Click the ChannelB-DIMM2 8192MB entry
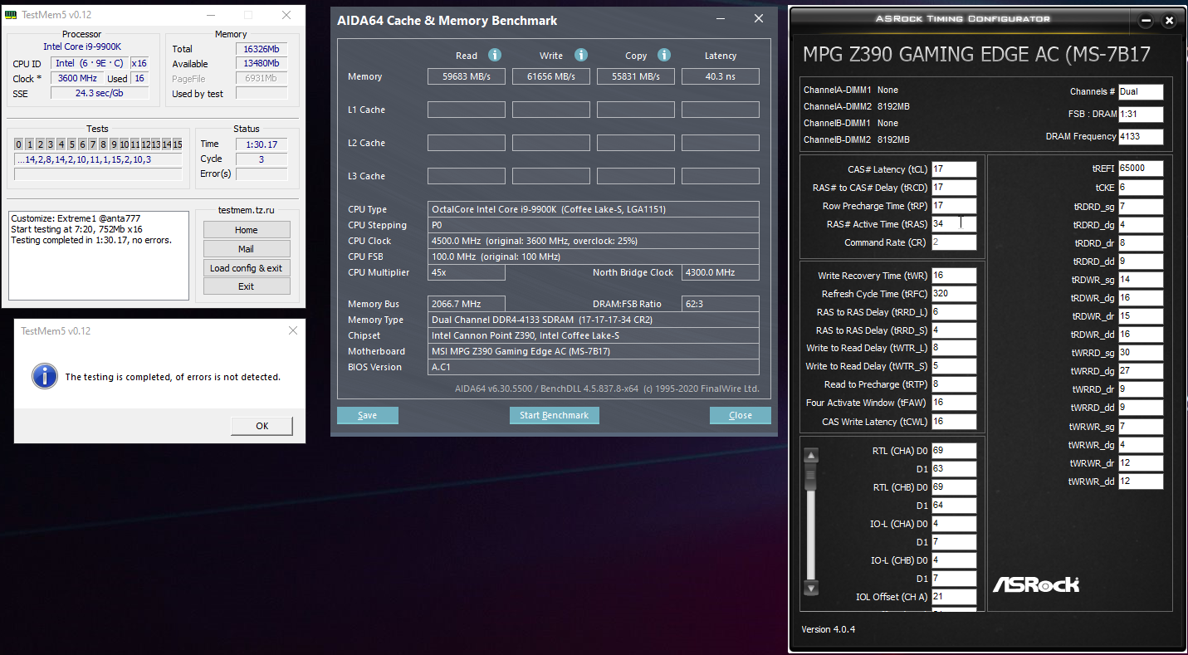The height and width of the screenshot is (655, 1188). point(857,139)
